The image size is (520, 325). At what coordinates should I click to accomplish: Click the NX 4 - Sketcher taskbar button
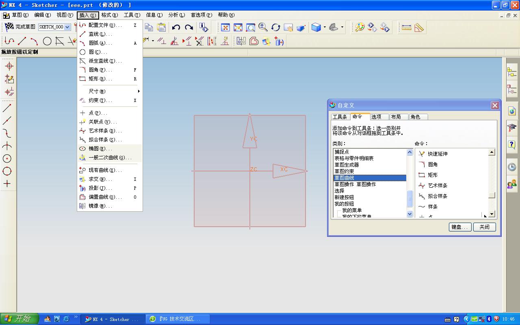pos(113,319)
